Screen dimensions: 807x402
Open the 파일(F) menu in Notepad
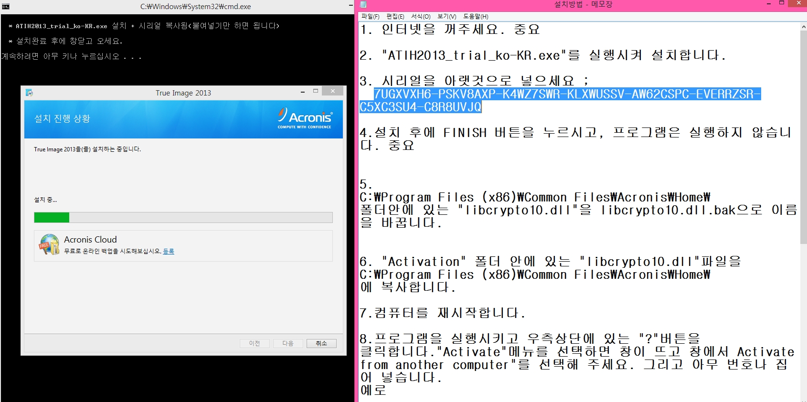pos(371,16)
